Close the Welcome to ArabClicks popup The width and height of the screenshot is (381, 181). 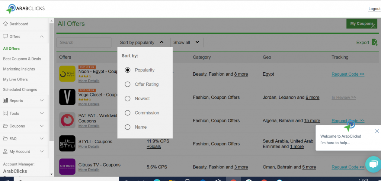click(377, 131)
